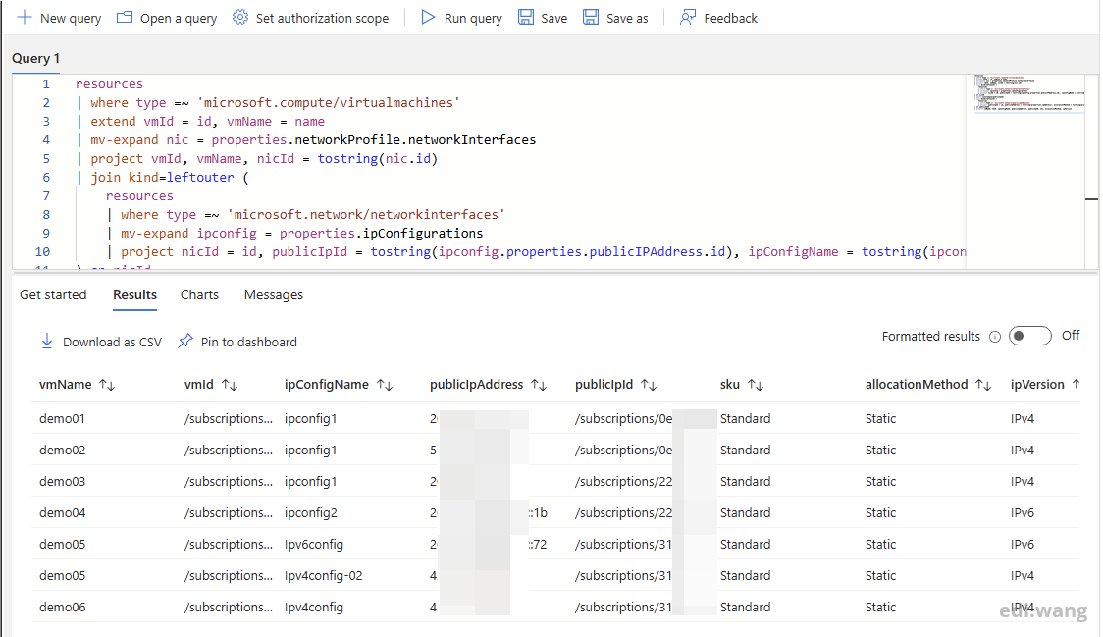The image size is (1103, 637).
Task: Sort by ipVersion column arrow
Action: [x=1076, y=384]
